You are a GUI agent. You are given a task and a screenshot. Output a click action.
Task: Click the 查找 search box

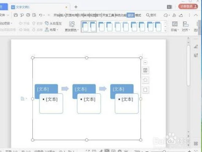pos(151,15)
